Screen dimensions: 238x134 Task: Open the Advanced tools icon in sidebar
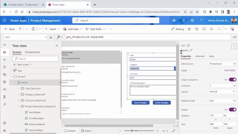4,97
